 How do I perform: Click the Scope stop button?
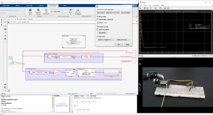pyautogui.click(x=147, y=8)
